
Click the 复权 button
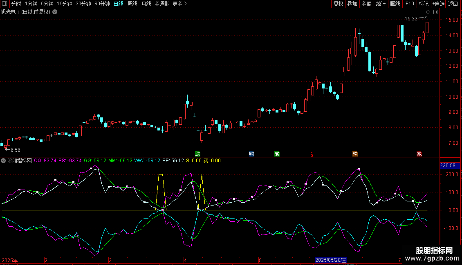(x=339, y=4)
